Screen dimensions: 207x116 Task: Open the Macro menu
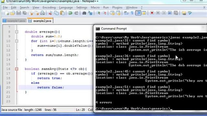(x=95, y=7)
